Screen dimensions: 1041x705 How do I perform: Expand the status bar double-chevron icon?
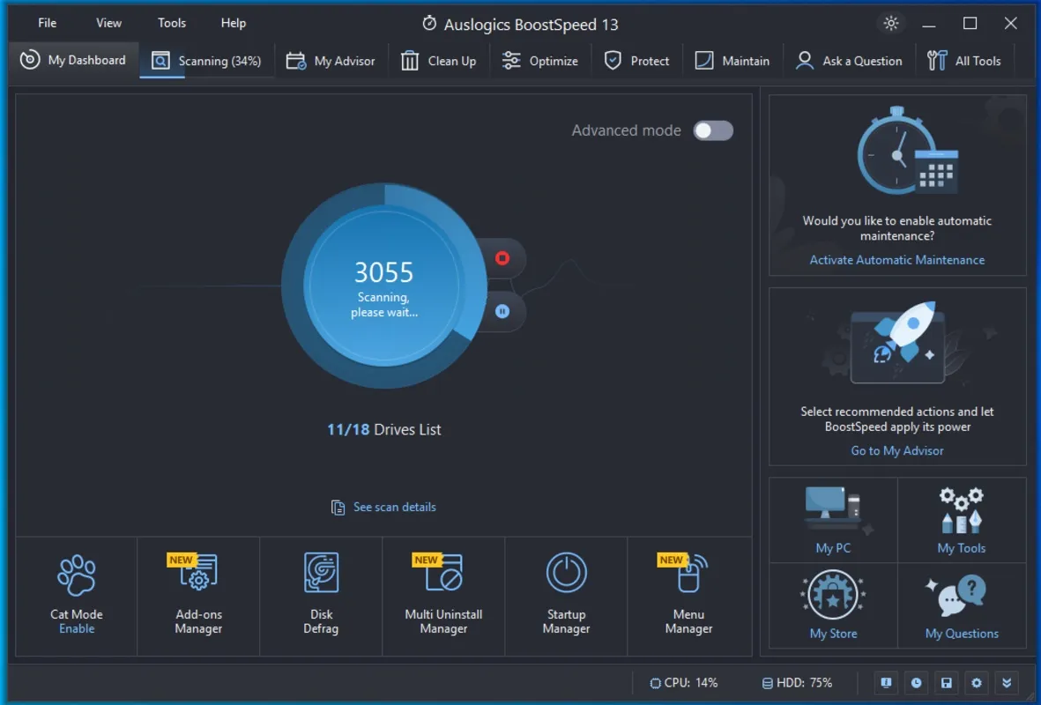pos(1007,682)
